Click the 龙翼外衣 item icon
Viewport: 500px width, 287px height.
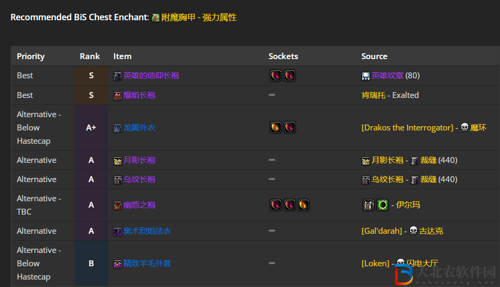118,128
